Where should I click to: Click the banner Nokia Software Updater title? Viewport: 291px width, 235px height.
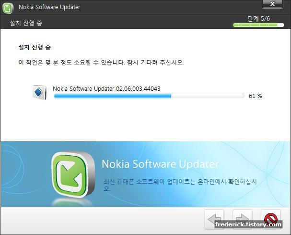pos(160,164)
